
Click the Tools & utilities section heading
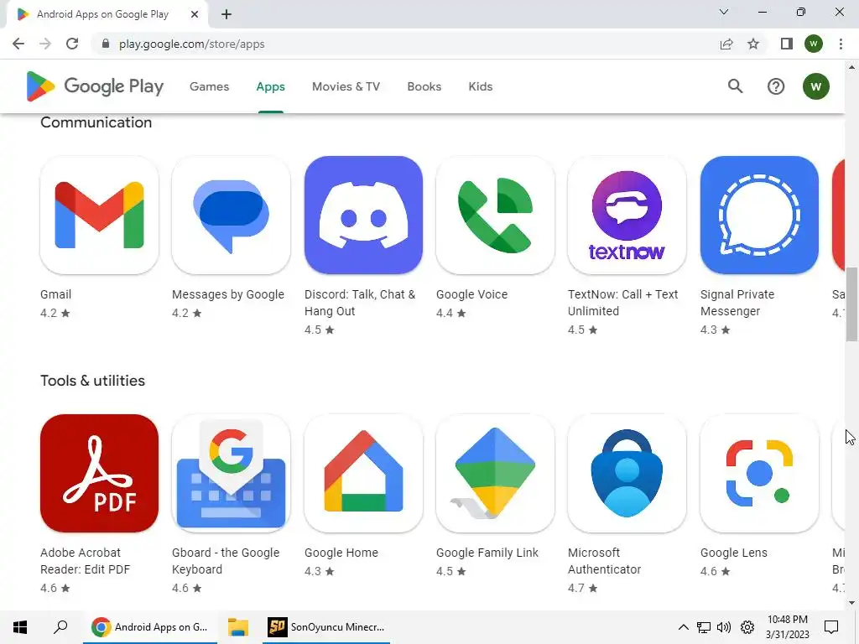click(92, 381)
